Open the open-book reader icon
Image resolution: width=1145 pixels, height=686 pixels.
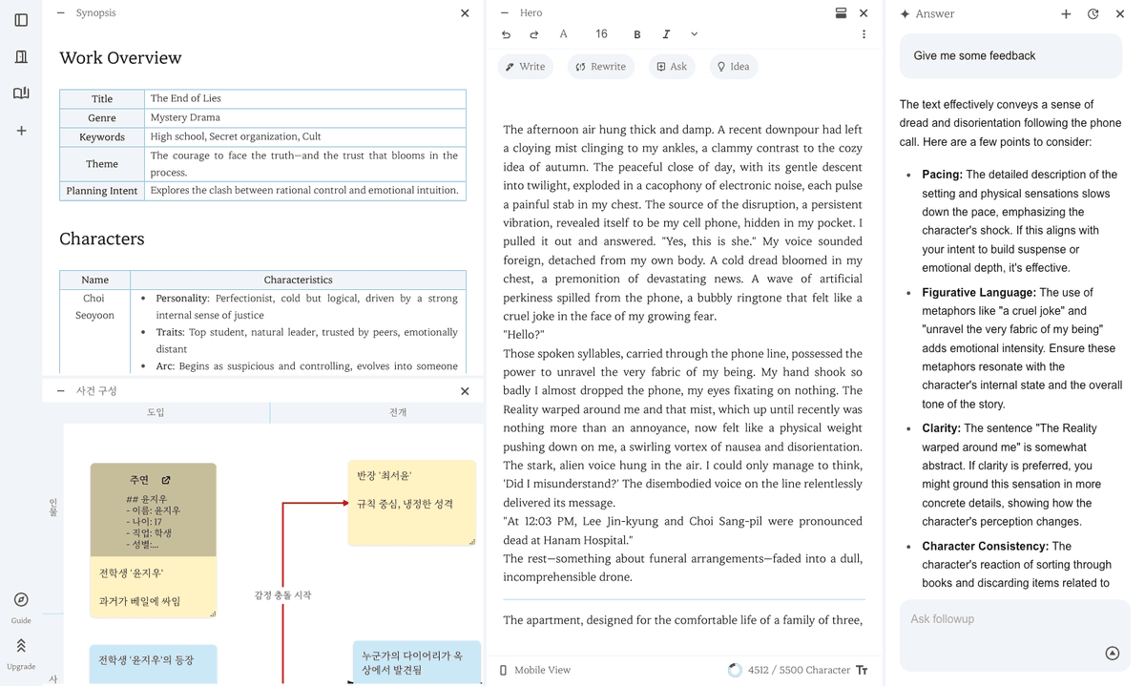coord(21,94)
